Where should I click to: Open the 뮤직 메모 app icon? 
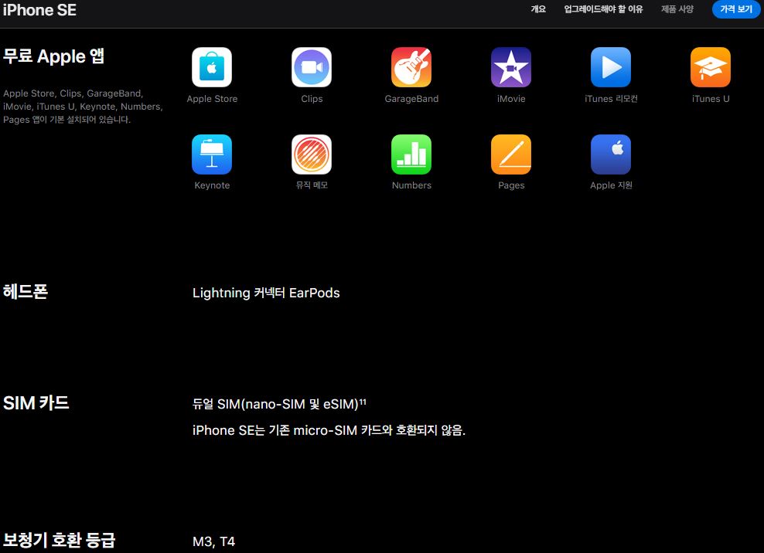tap(312, 154)
